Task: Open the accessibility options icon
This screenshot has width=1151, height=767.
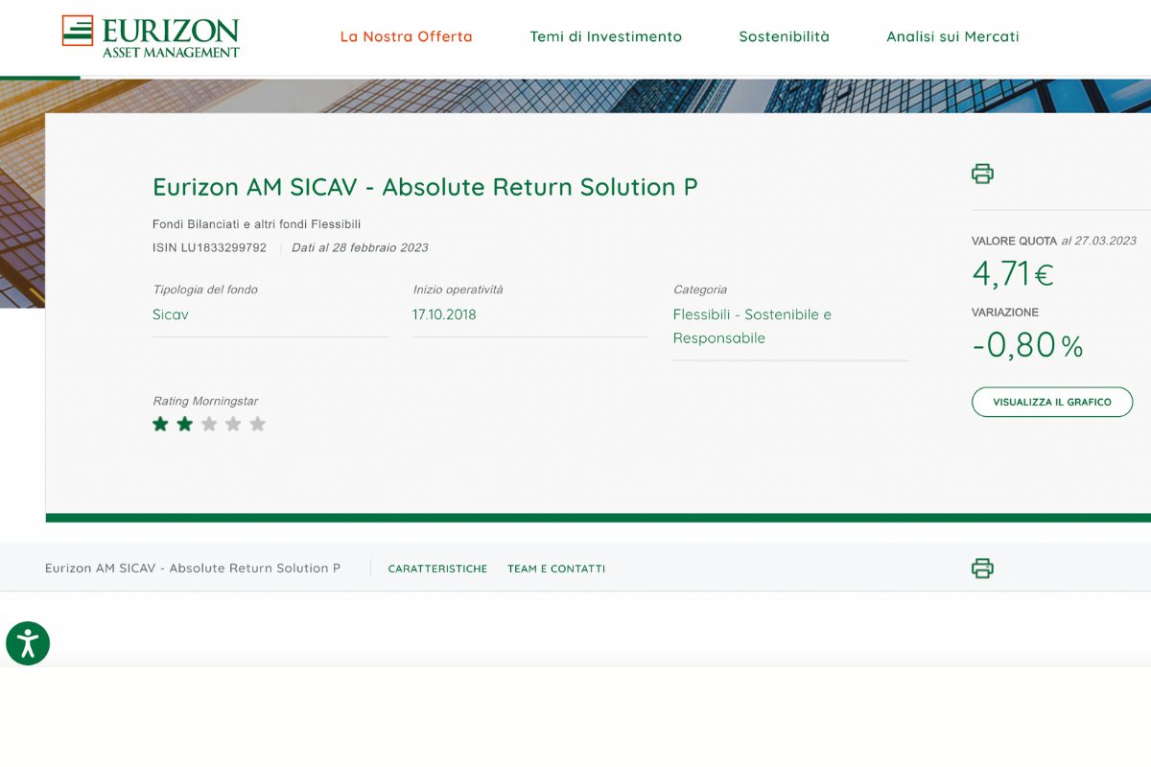Action: [28, 643]
